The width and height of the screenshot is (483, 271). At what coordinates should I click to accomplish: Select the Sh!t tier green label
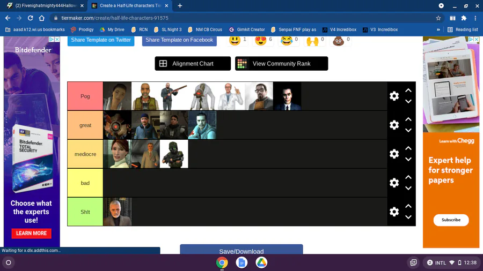click(x=85, y=212)
